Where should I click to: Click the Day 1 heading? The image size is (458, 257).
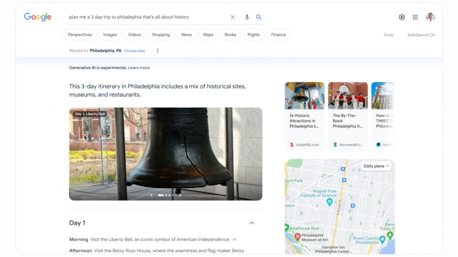[x=77, y=223]
